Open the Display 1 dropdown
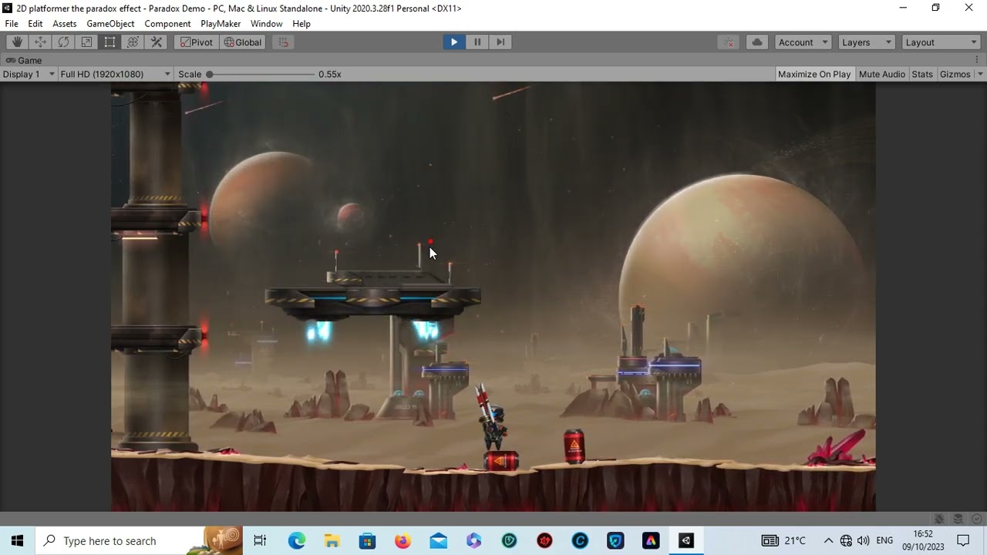The height and width of the screenshot is (555, 987). (29, 74)
